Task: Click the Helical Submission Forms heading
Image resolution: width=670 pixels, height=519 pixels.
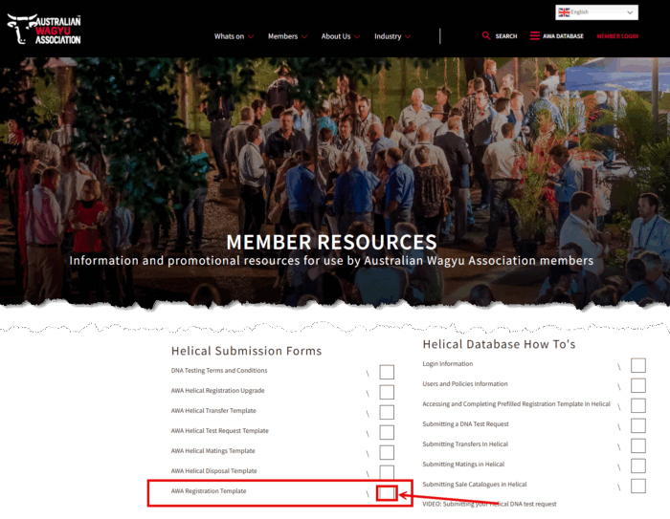Action: click(x=246, y=351)
